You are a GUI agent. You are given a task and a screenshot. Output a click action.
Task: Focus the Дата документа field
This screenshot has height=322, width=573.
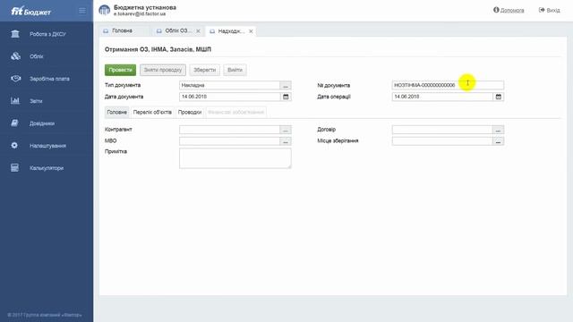[230, 97]
